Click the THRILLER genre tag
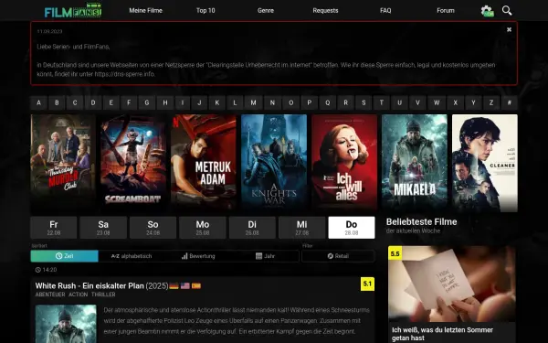 coord(103,295)
